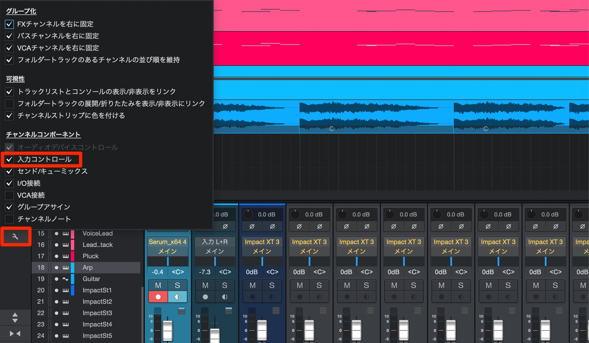
Task: Open メイン output selector of 入力 L+R channel
Action: pyautogui.click(x=215, y=251)
